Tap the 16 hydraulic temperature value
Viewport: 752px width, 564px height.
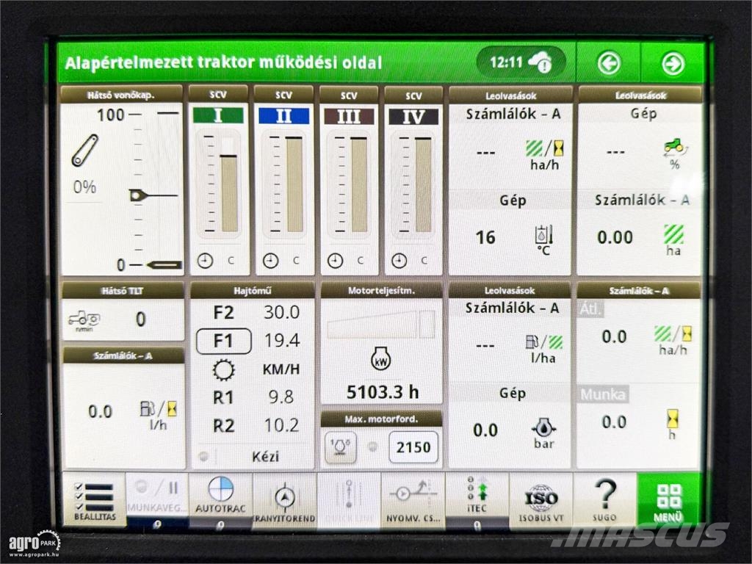point(485,237)
